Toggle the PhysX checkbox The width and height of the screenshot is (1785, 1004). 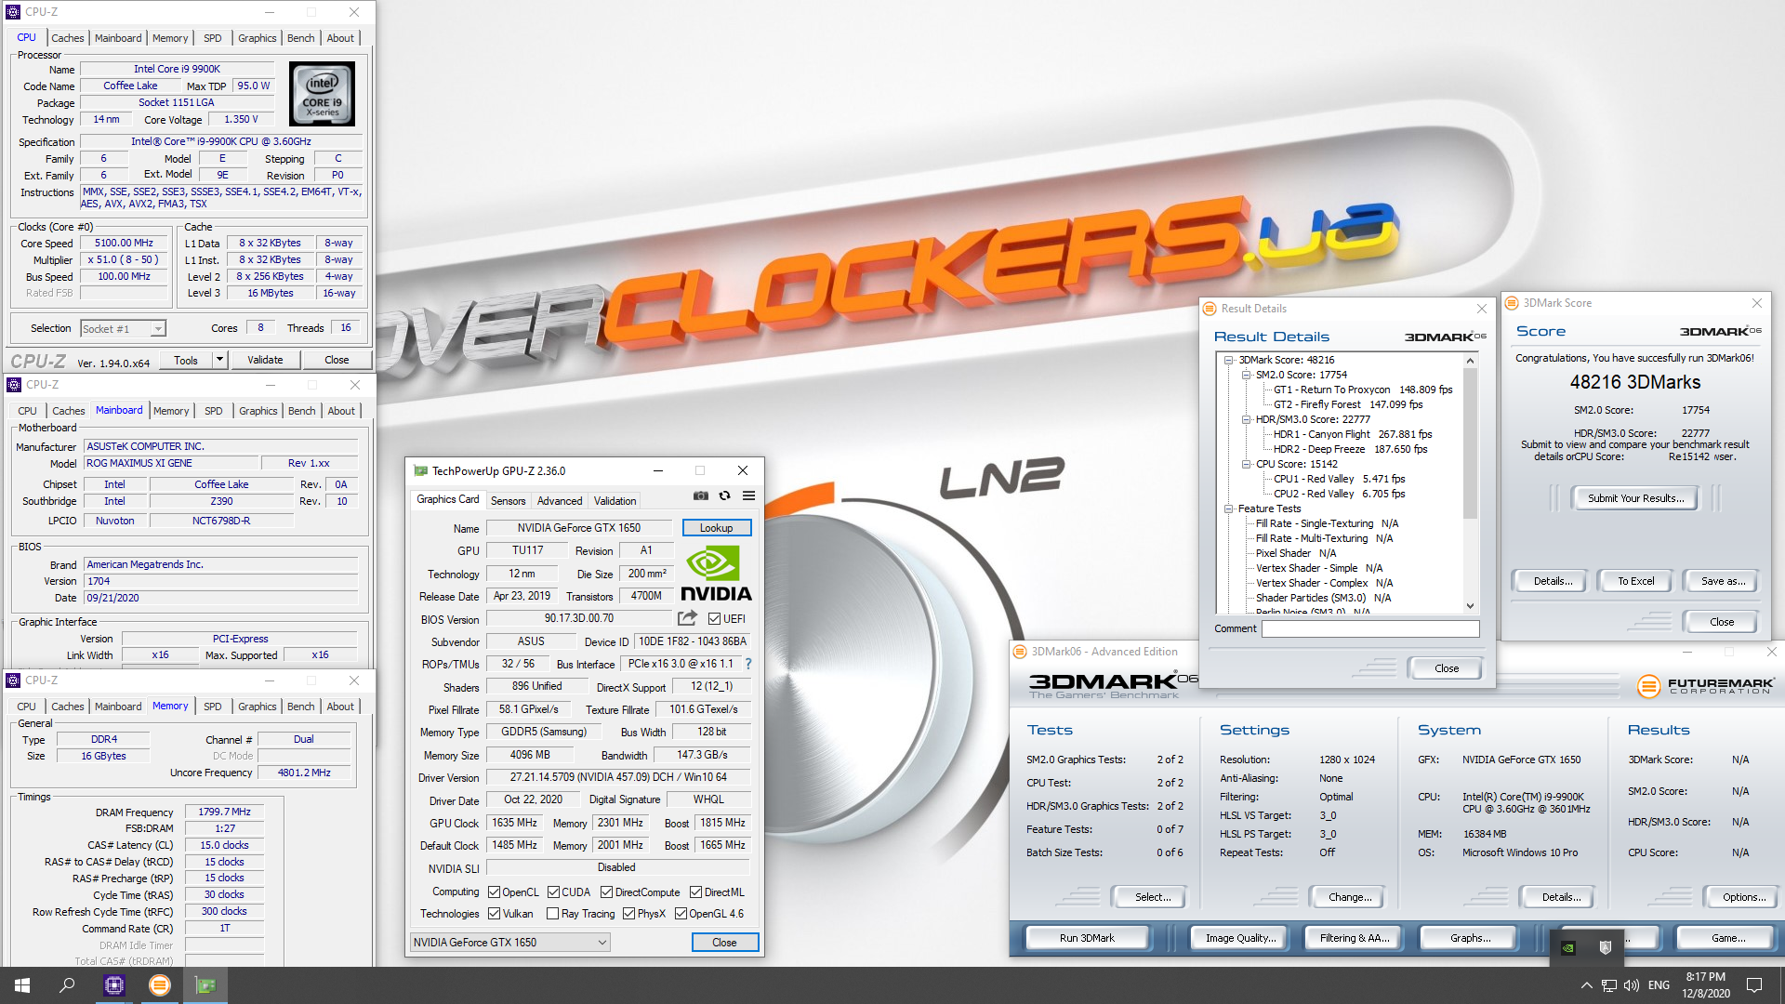coord(628,914)
